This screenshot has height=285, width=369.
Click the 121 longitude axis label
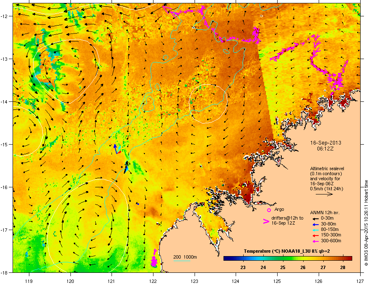pyautogui.click(x=112, y=281)
